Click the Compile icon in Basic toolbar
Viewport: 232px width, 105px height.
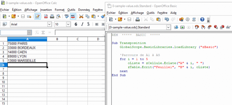tap(176, 27)
